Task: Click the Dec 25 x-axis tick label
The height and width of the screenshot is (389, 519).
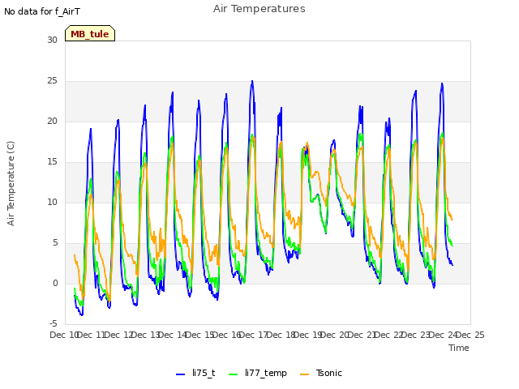Action: [x=470, y=335]
